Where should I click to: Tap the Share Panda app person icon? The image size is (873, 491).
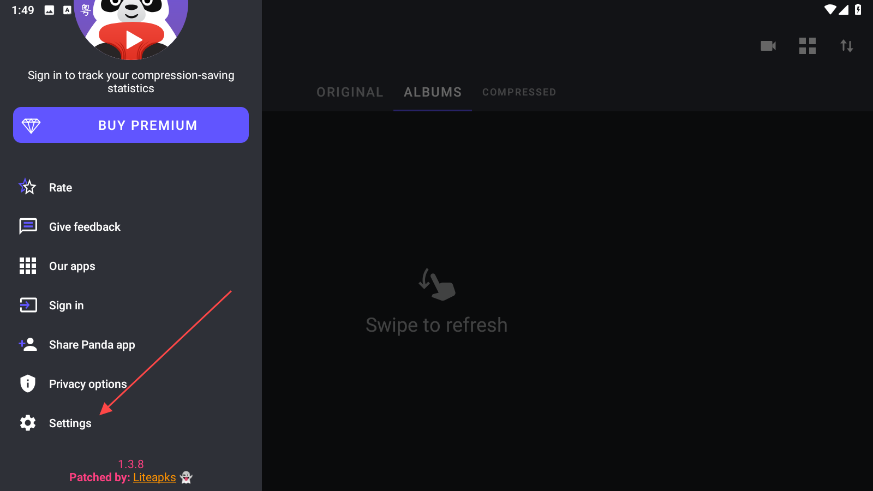tap(28, 344)
